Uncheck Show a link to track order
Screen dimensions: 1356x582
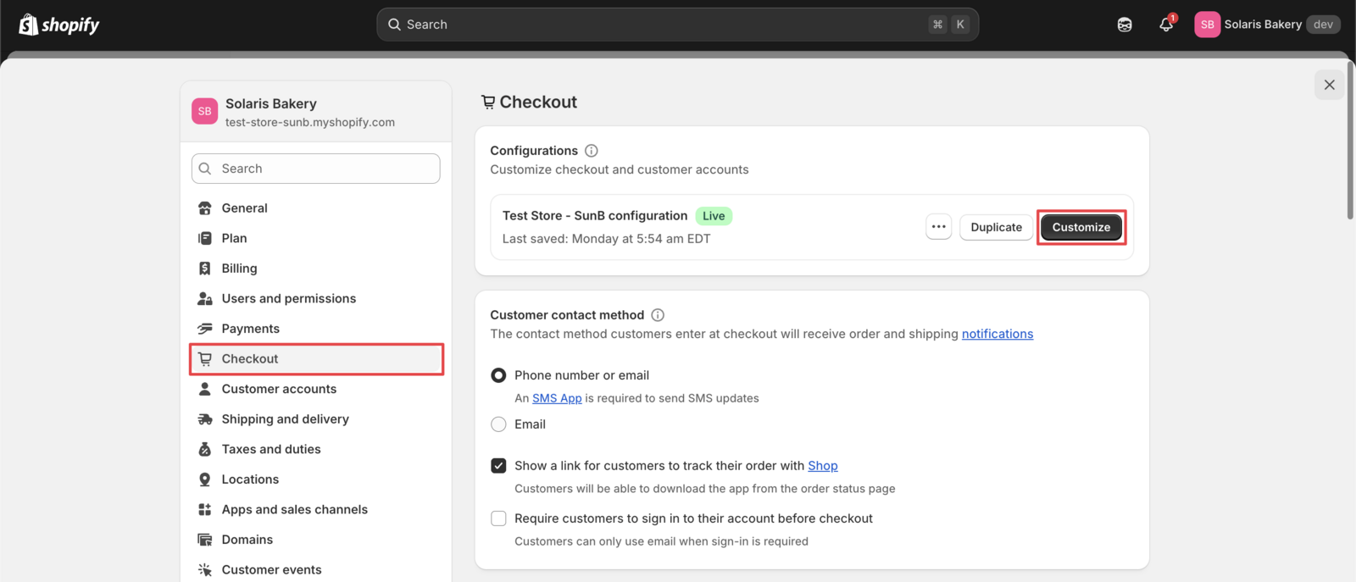pos(498,466)
